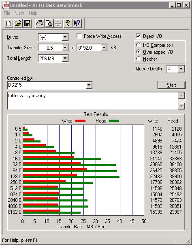Choose the Neither radio option
This screenshot has height=245, width=192.
pos(139,59)
